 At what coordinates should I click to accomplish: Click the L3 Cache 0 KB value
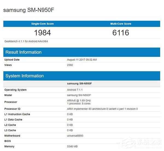coord(70,130)
